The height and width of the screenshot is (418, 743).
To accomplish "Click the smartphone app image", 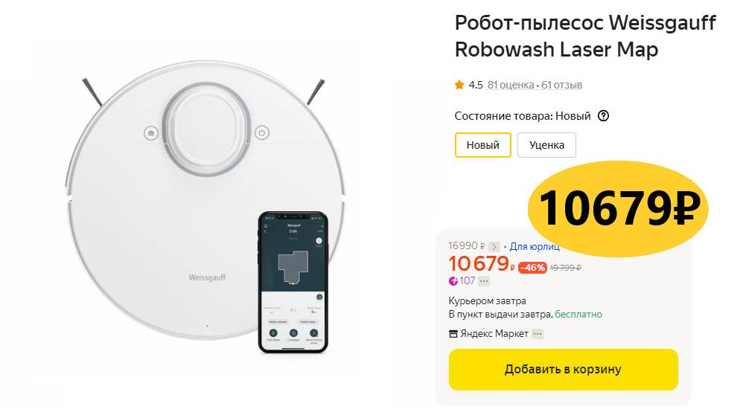I will (293, 282).
